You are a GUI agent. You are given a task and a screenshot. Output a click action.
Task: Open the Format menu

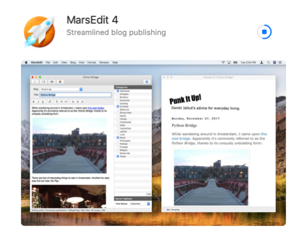coord(92,62)
